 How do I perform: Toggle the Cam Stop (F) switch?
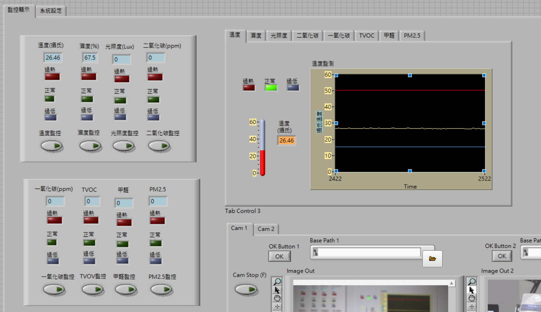246,289
